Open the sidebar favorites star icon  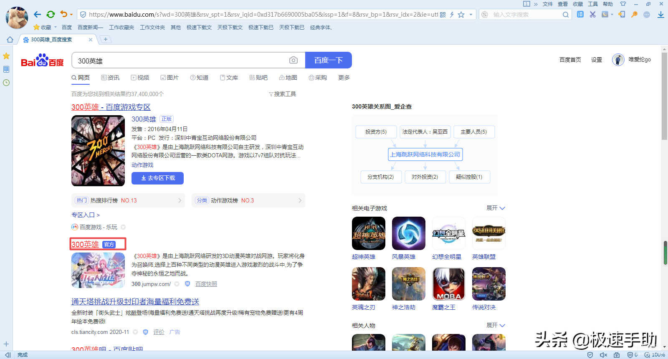coord(6,56)
